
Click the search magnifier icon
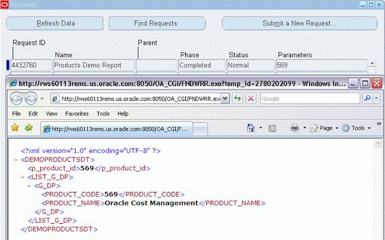[368, 99]
